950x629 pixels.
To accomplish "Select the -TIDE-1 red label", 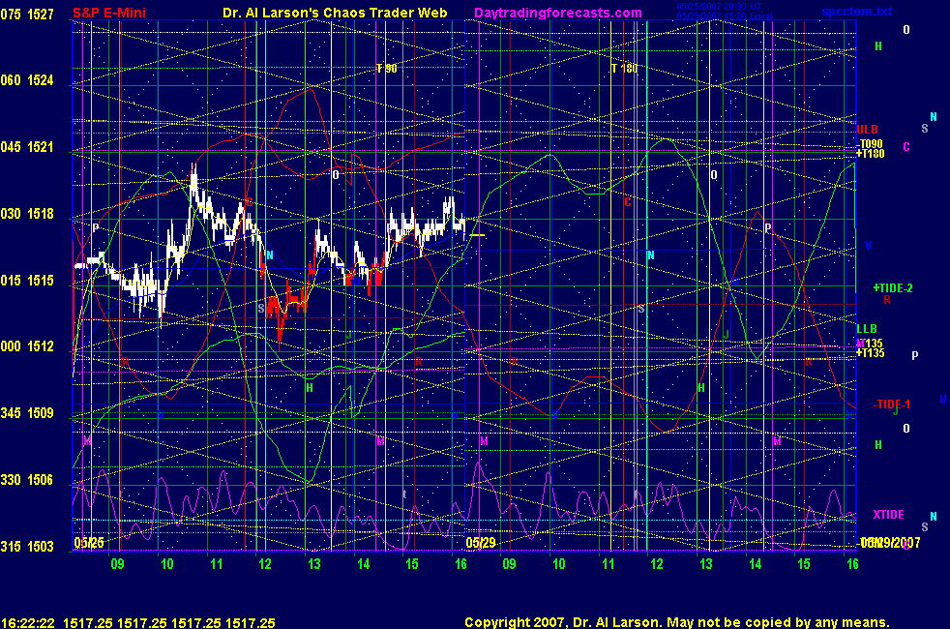I will pyautogui.click(x=892, y=404).
